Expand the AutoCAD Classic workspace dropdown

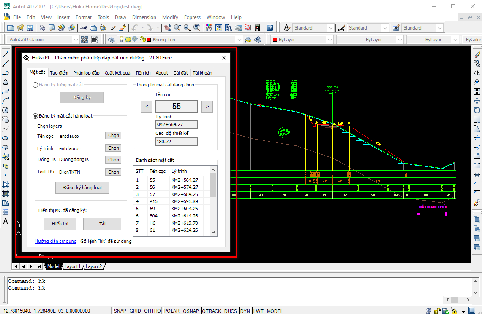click(x=76, y=40)
